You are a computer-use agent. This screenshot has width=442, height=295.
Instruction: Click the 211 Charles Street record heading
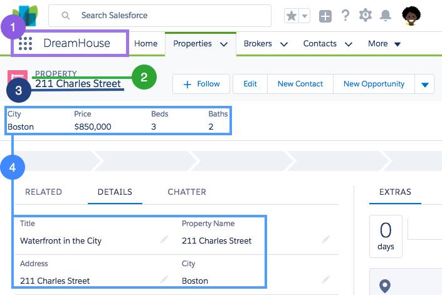click(78, 83)
